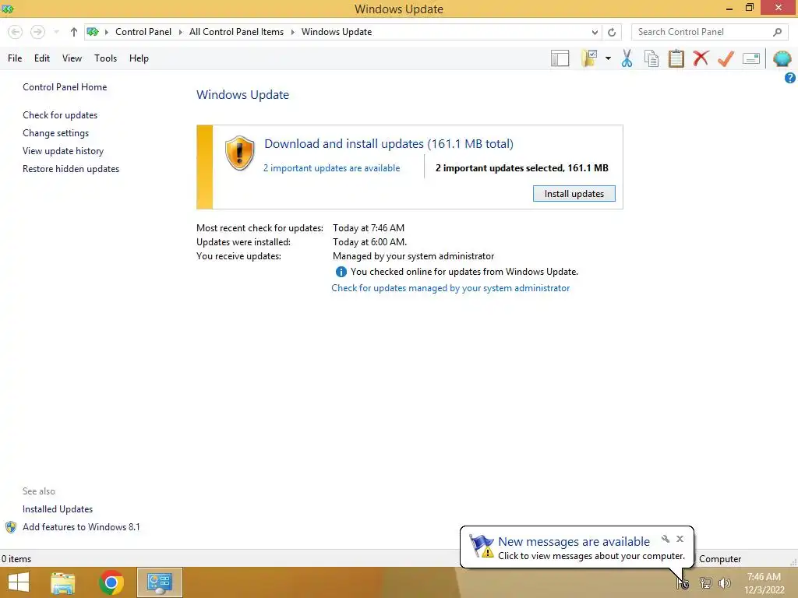Open 2 important updates are available link
The width and height of the screenshot is (798, 598).
pos(331,168)
